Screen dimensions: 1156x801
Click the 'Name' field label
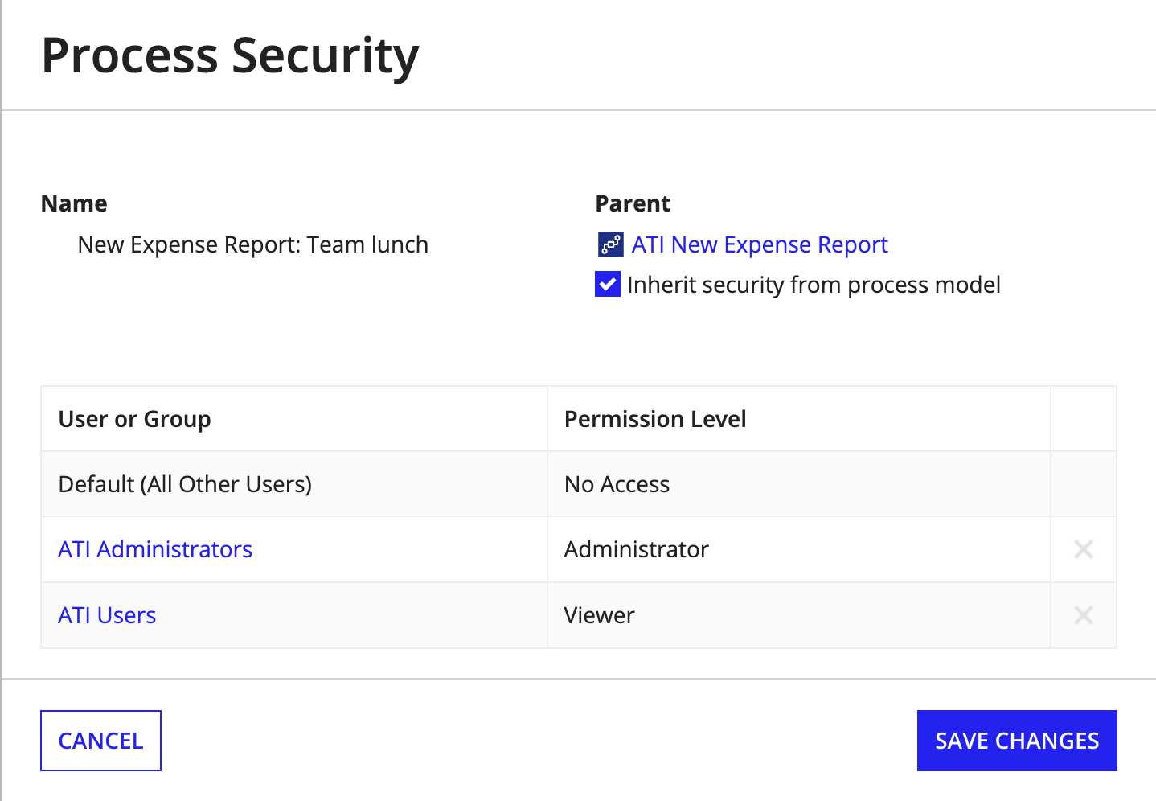pos(74,203)
